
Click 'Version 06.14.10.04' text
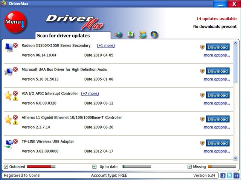pyautogui.click(x=39, y=55)
